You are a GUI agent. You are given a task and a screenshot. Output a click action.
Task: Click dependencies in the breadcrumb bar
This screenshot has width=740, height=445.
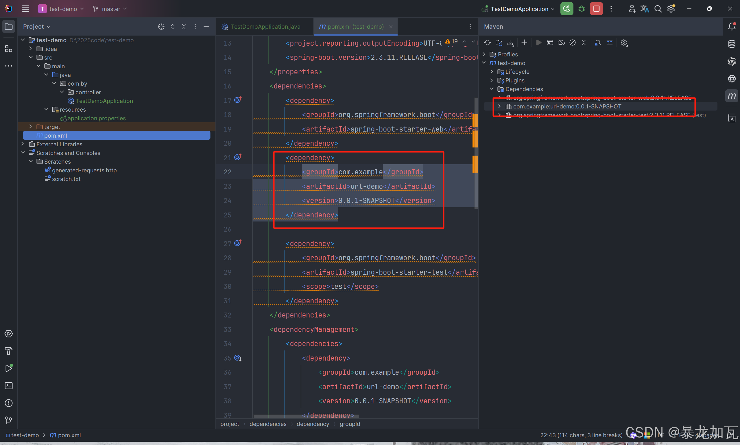[268, 424]
